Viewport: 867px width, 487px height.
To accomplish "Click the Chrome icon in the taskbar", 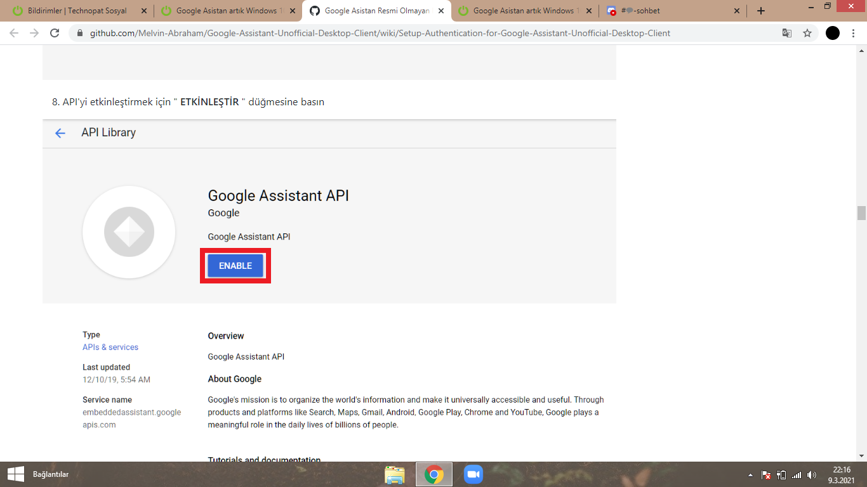I will click(x=434, y=475).
